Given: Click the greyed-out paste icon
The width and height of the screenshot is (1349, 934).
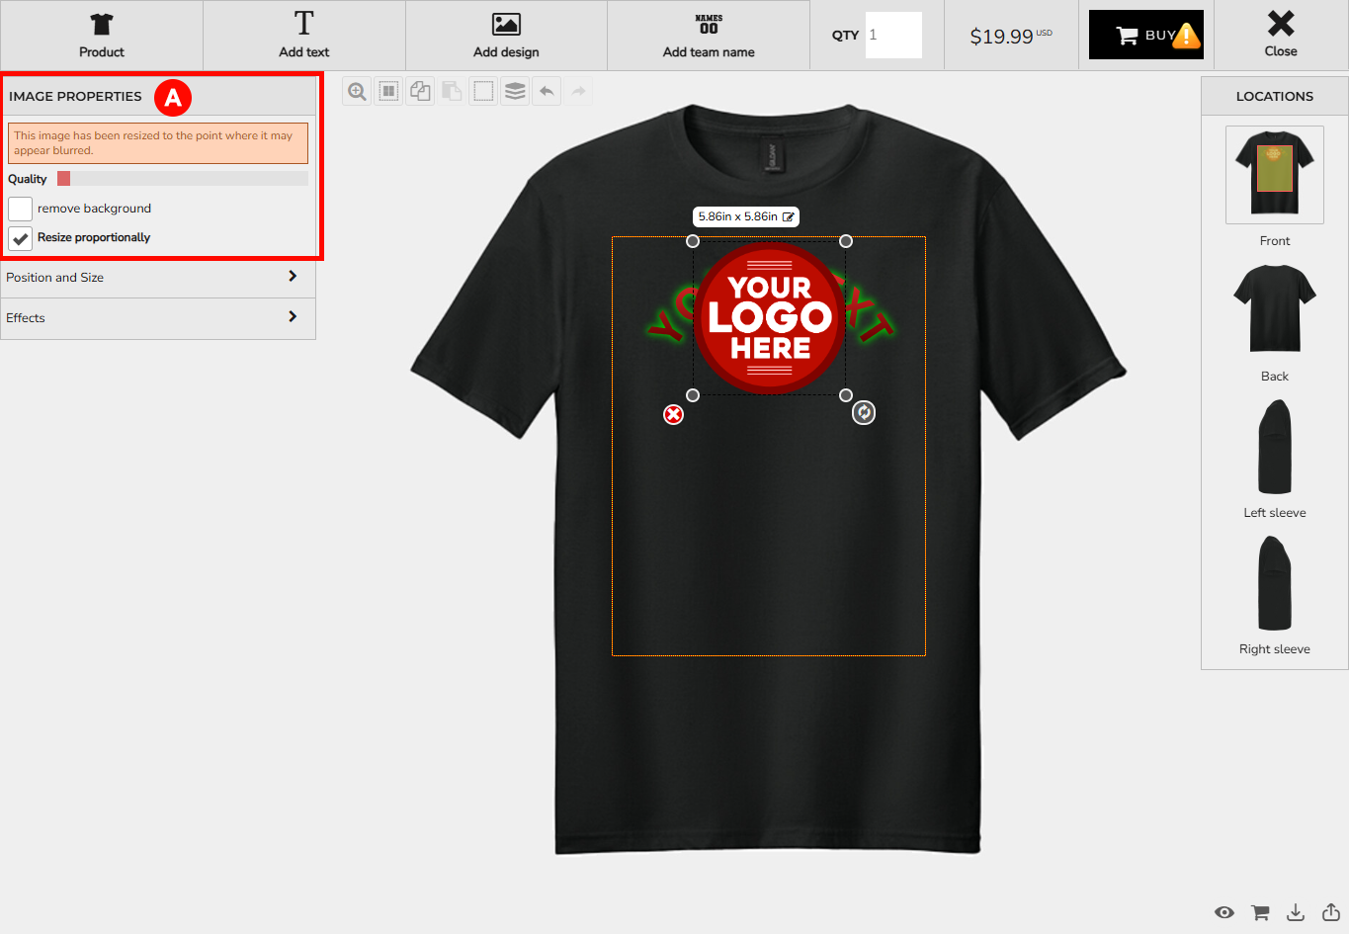Looking at the screenshot, I should [x=452, y=92].
